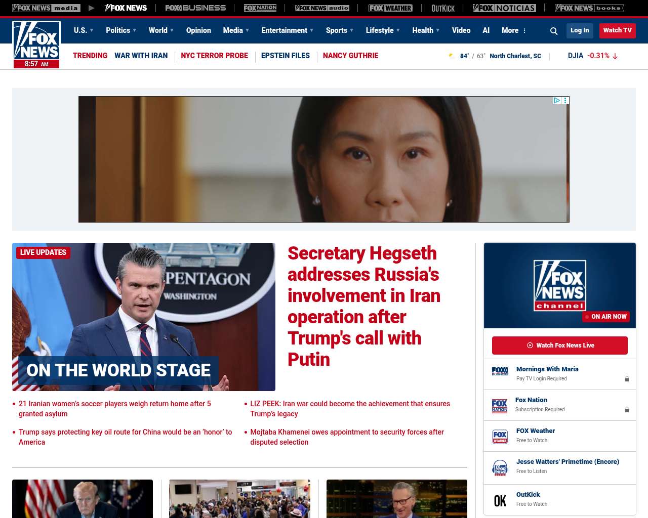Click the search magnifier icon

tap(554, 31)
